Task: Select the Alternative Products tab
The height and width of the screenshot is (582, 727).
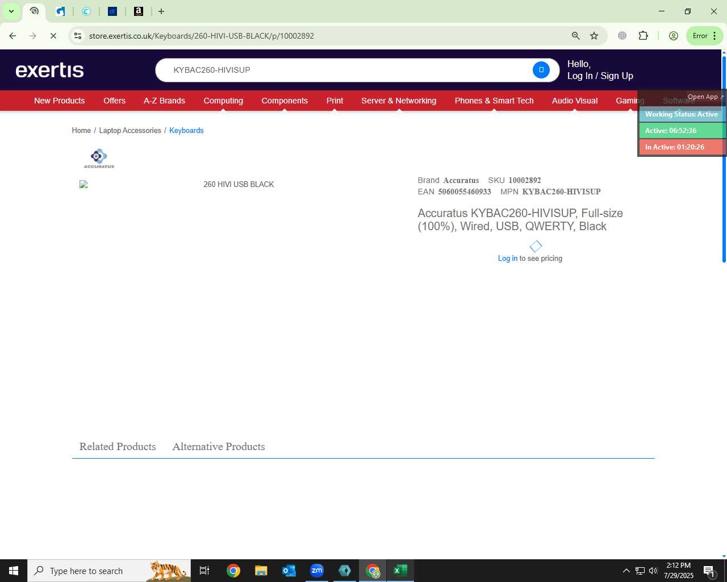Action: point(219,447)
